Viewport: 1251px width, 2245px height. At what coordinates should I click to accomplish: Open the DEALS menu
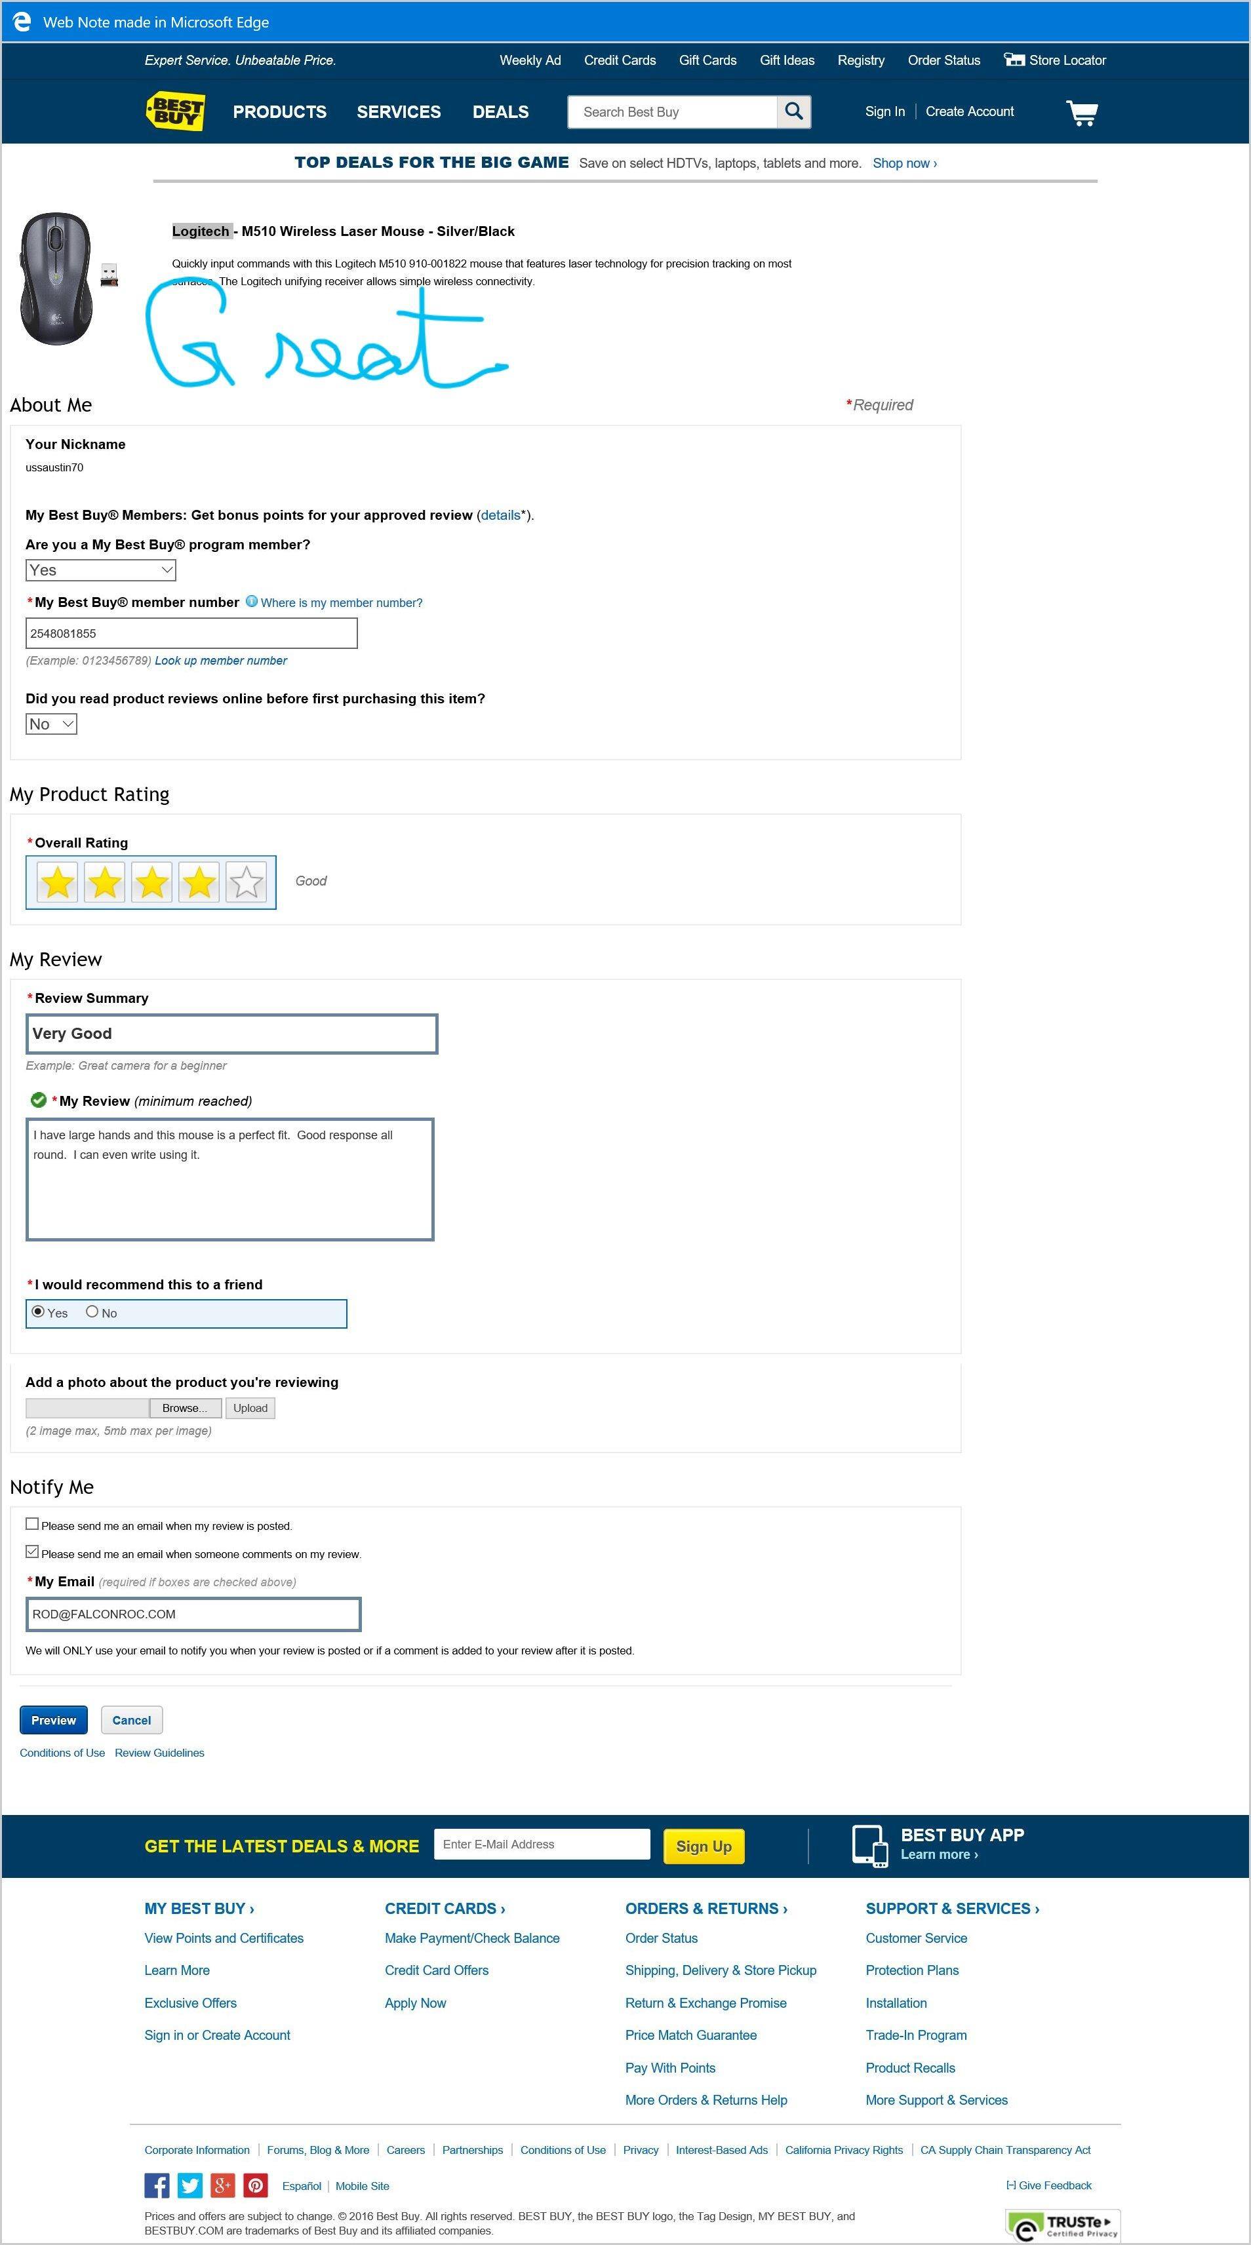click(500, 111)
